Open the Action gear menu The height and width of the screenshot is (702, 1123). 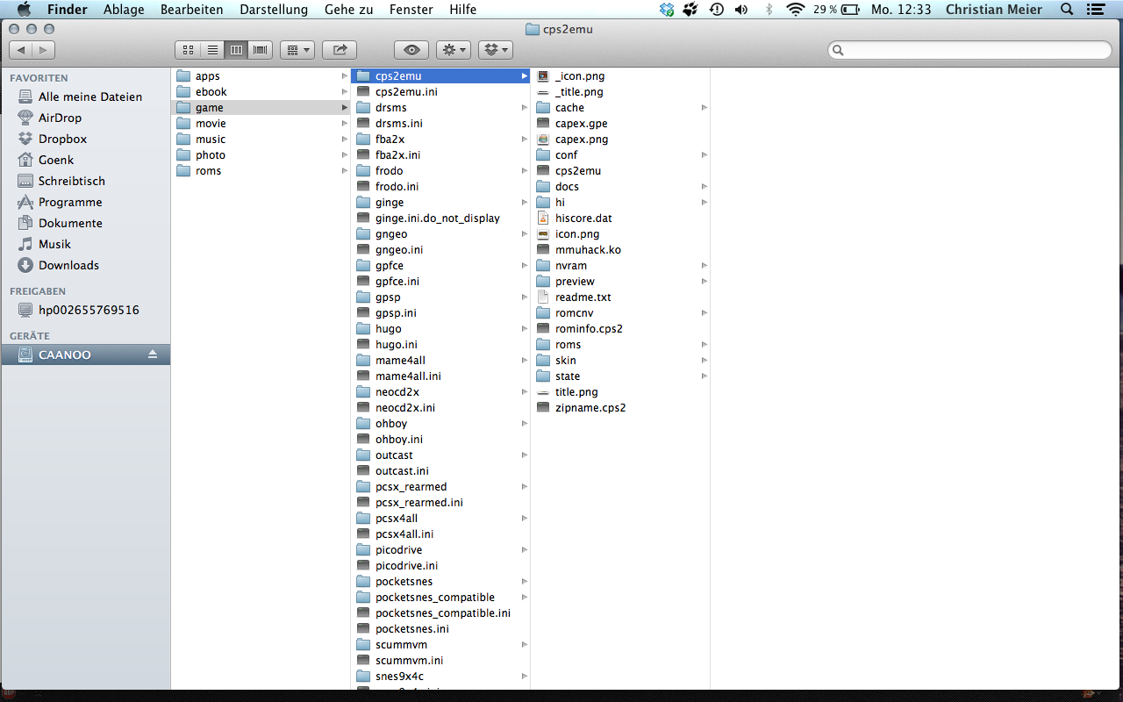tap(454, 50)
